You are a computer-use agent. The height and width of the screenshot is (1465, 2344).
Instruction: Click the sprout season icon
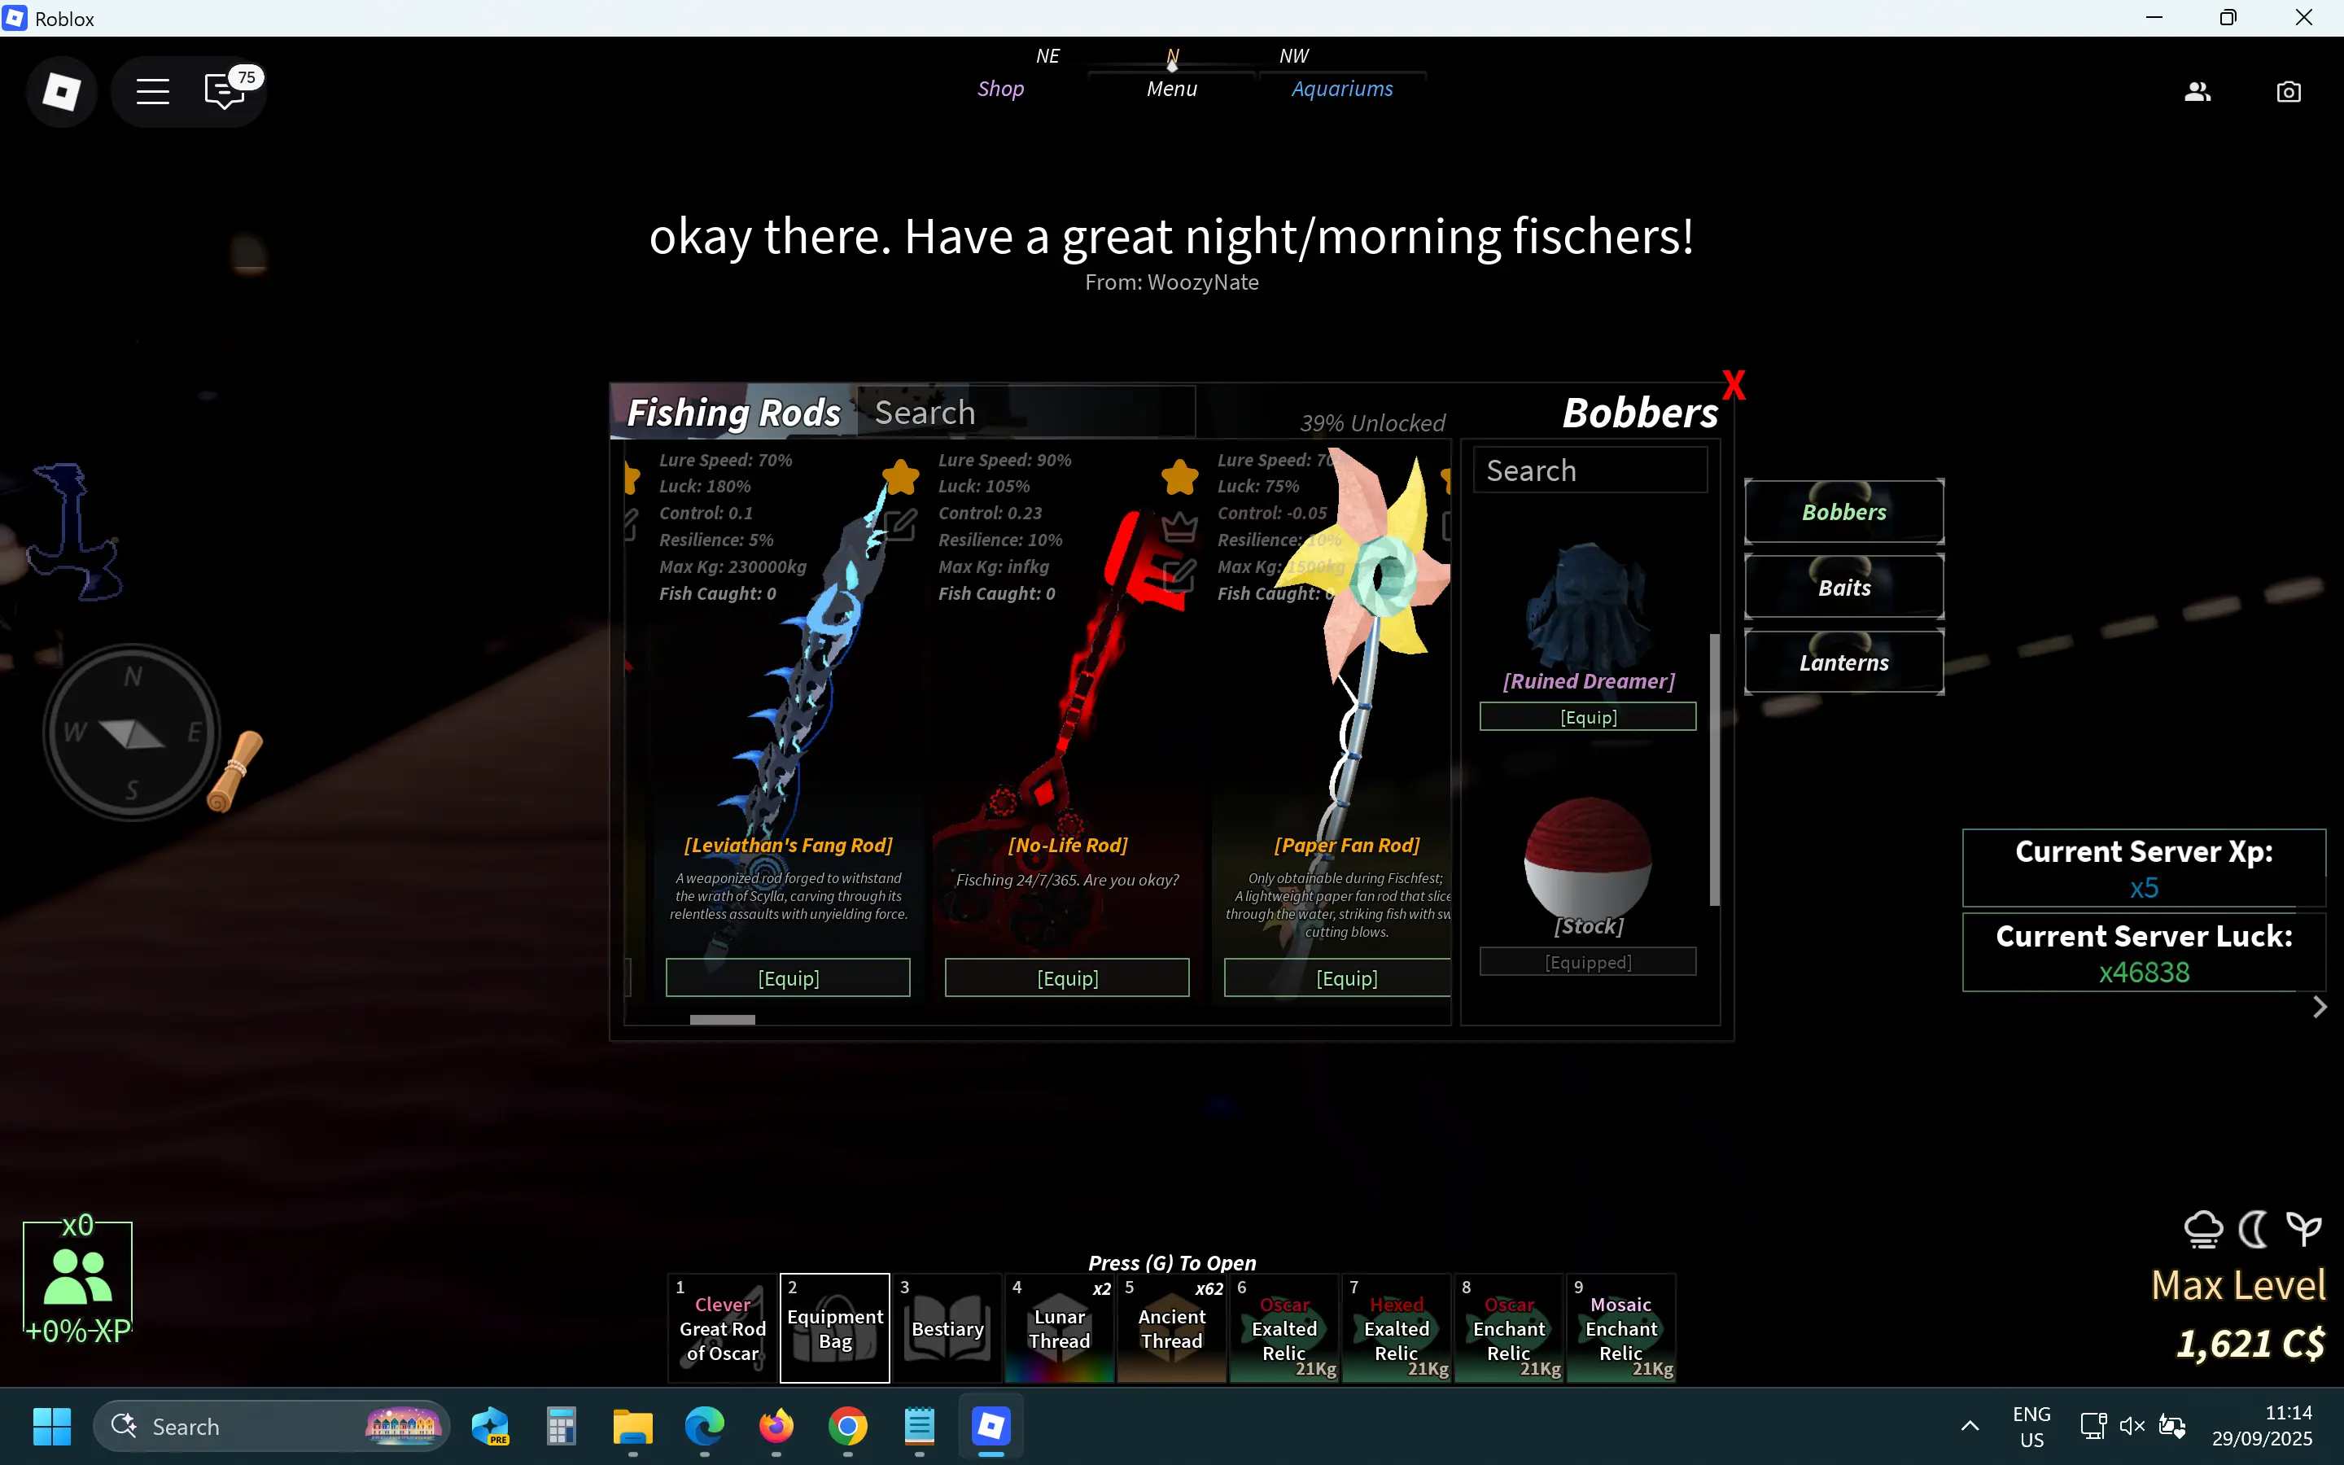tap(2303, 1229)
